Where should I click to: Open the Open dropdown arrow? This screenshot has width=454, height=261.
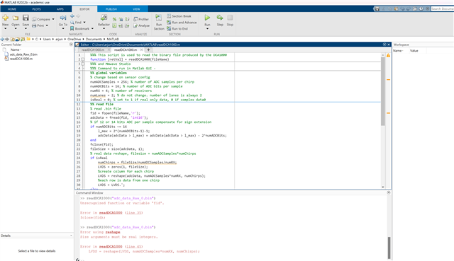point(16,28)
